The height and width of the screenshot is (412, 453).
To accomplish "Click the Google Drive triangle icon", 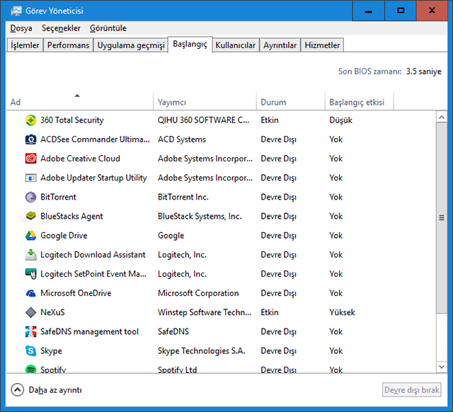I will tap(30, 236).
